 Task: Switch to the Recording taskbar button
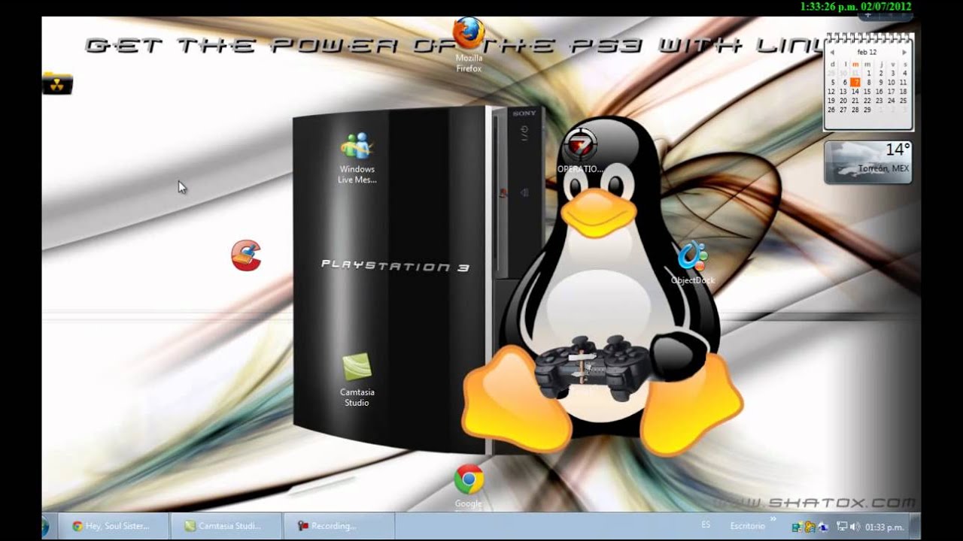339,526
